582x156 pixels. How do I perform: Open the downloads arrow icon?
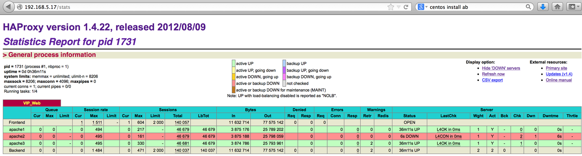[543, 7]
